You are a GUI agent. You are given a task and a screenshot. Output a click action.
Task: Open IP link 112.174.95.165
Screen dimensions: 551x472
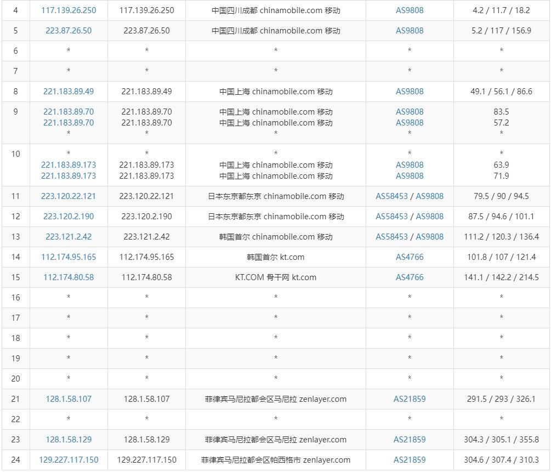coord(69,257)
